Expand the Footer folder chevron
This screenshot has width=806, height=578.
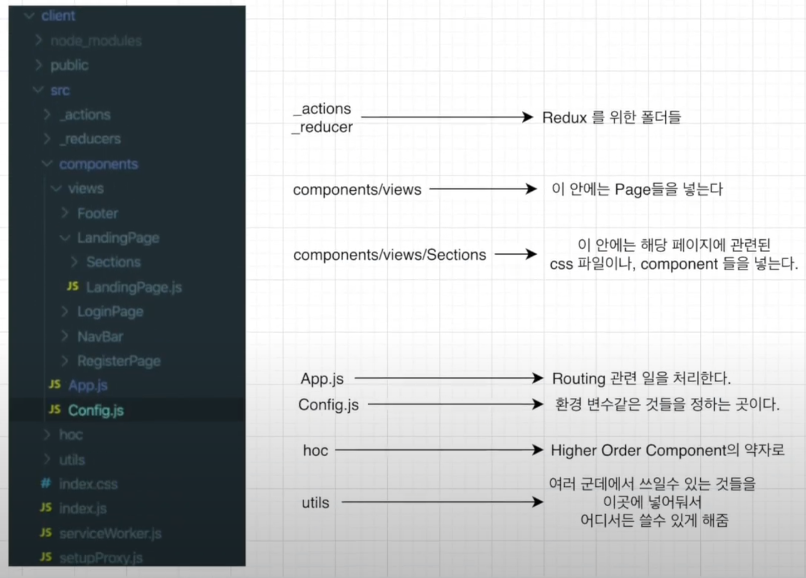65,213
